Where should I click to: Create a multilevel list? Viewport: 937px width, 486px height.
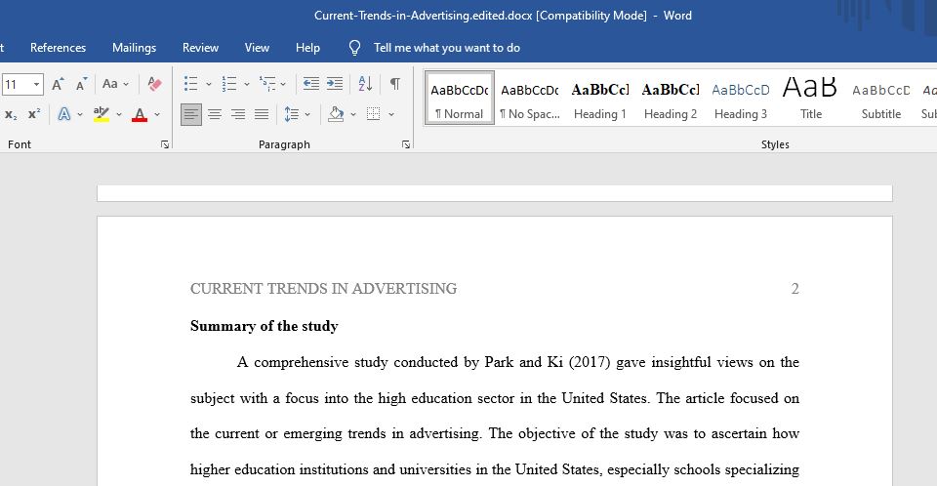click(267, 84)
